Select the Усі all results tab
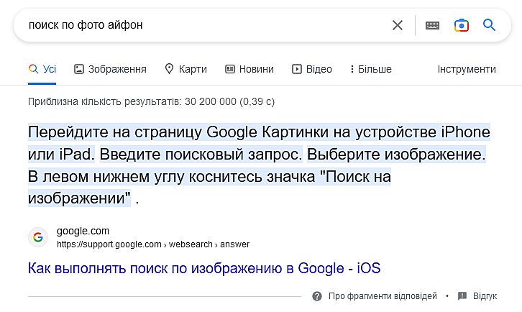The image size is (522, 312). tap(42, 69)
